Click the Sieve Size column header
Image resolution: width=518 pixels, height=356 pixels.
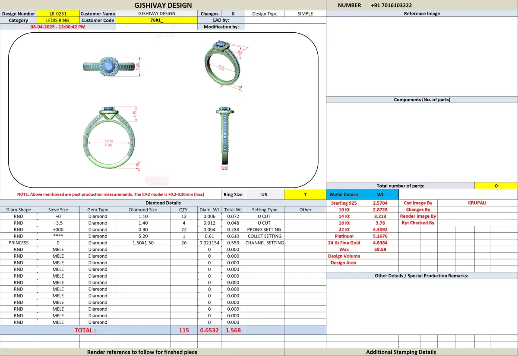pos(58,209)
